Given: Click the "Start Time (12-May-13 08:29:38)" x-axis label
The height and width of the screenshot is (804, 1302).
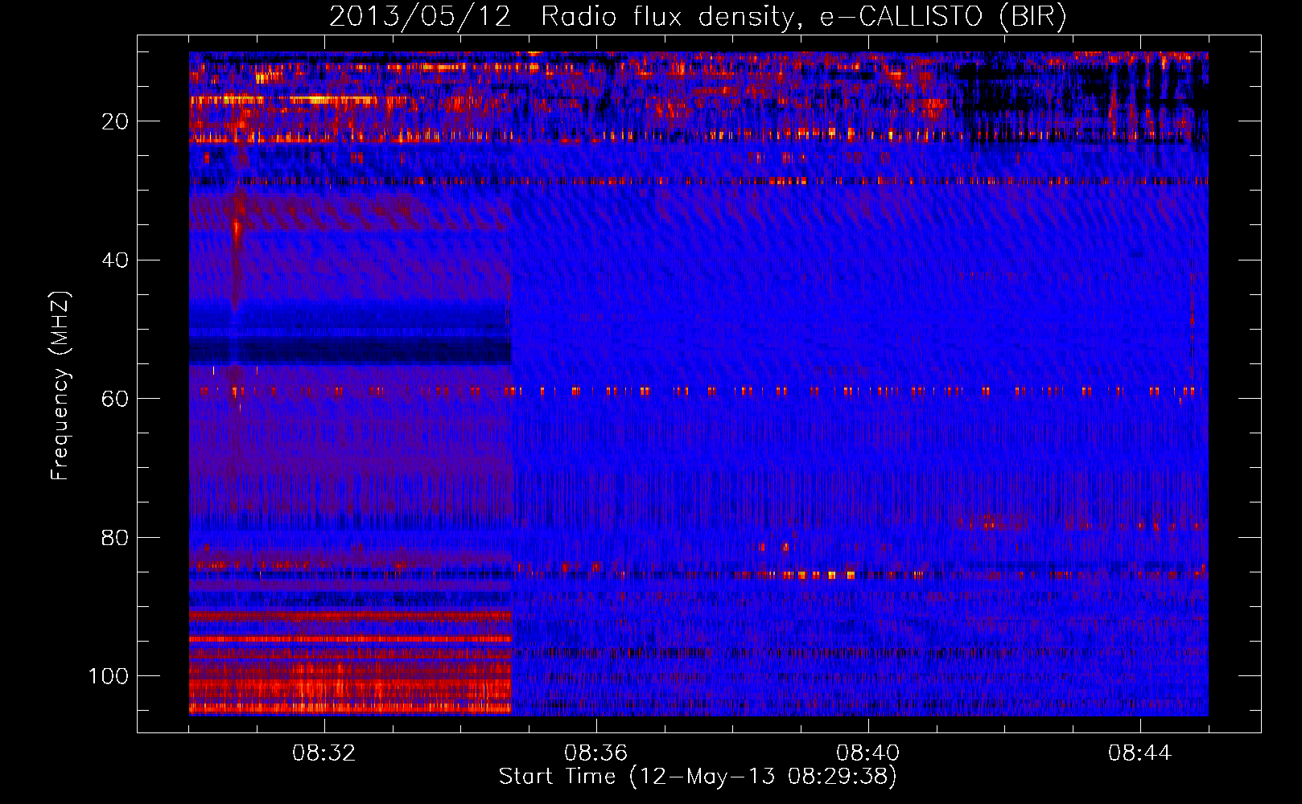Looking at the screenshot, I should coord(698,777).
